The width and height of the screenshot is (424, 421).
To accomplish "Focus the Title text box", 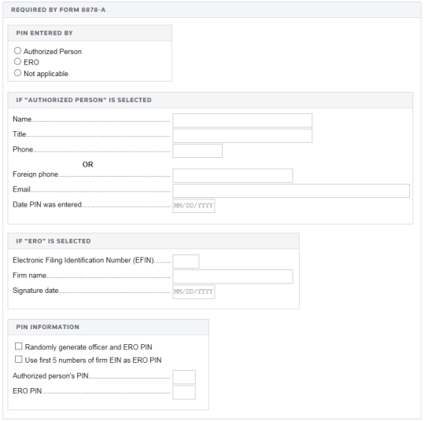I will pos(242,136).
